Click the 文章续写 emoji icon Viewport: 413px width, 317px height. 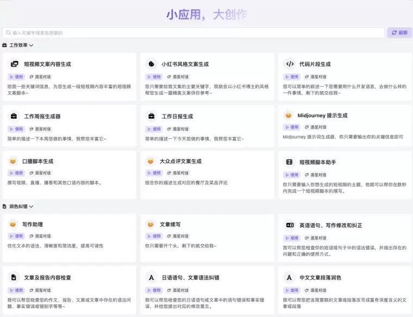click(151, 224)
